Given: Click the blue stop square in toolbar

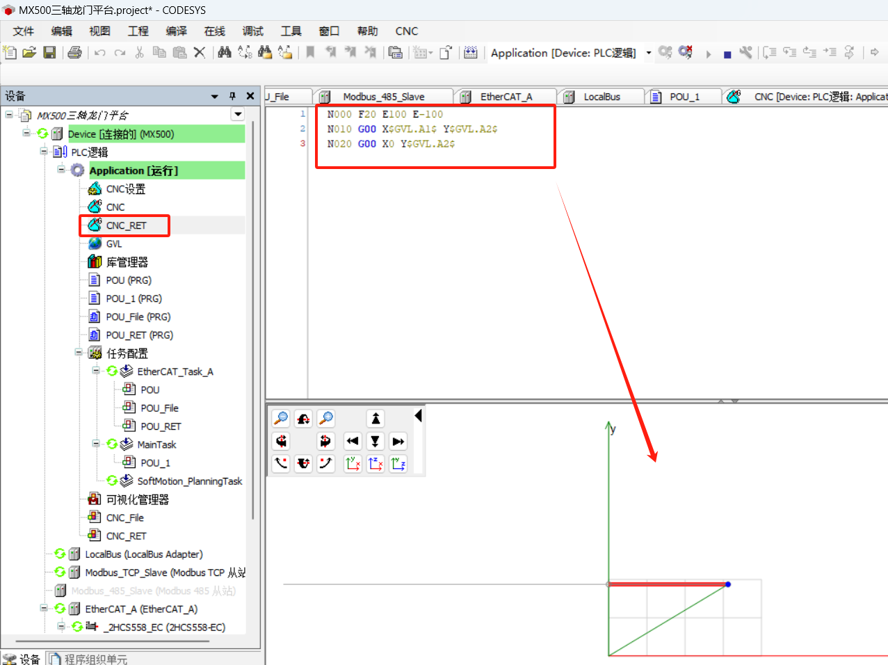Looking at the screenshot, I should [x=727, y=54].
